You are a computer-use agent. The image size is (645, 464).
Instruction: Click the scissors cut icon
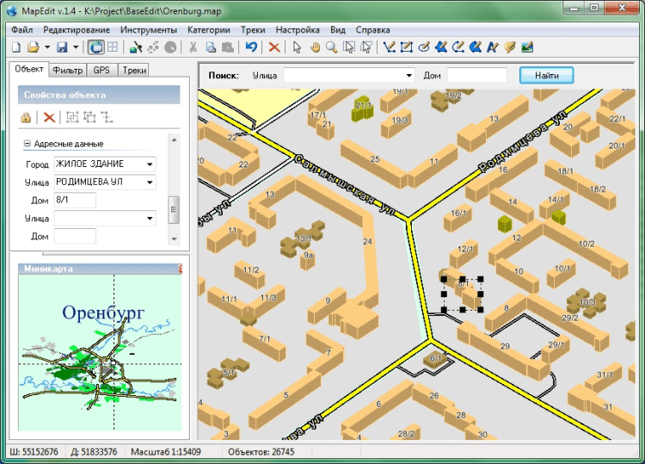[193, 47]
